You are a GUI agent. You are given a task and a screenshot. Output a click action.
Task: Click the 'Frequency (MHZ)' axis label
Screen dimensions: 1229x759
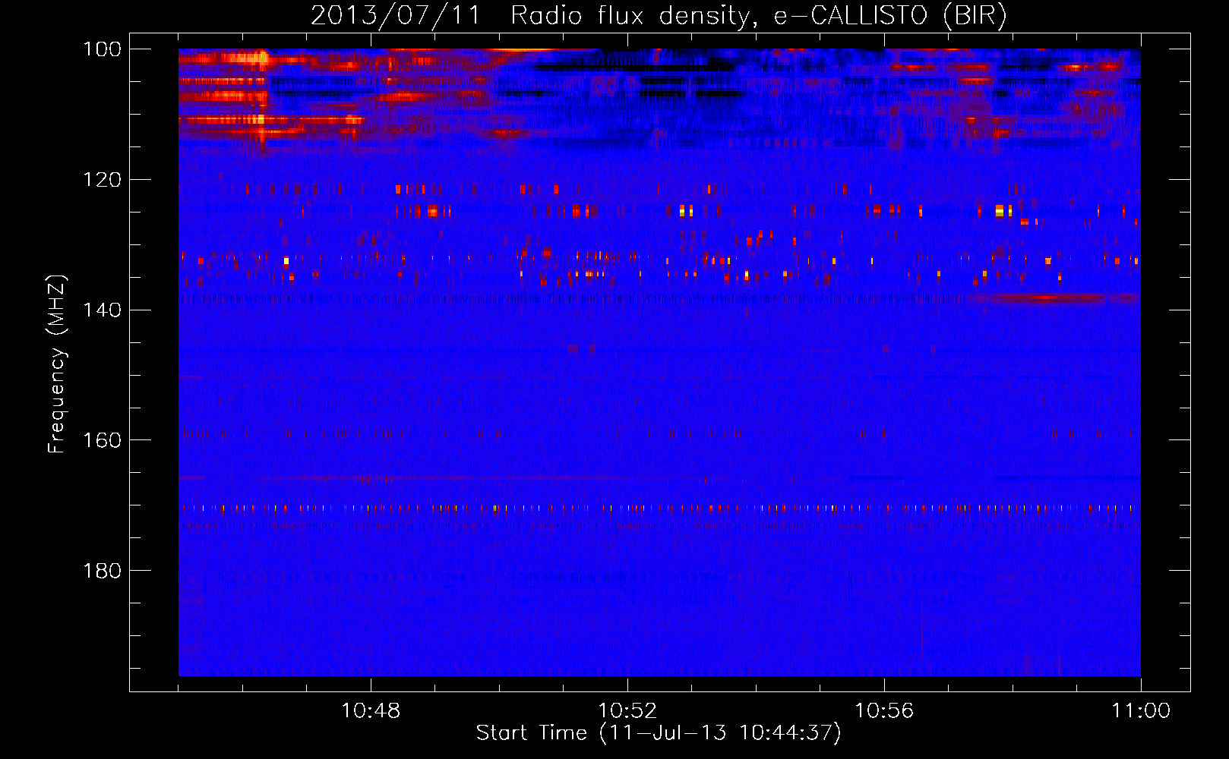point(57,364)
